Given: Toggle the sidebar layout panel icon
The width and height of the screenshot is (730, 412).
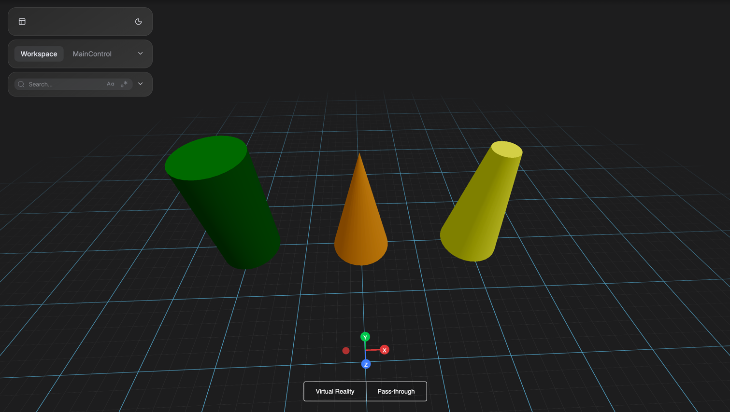Looking at the screenshot, I should tap(22, 22).
